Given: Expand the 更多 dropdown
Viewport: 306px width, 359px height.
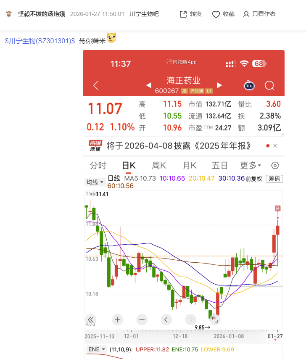Looking at the screenshot, I should point(251,165).
